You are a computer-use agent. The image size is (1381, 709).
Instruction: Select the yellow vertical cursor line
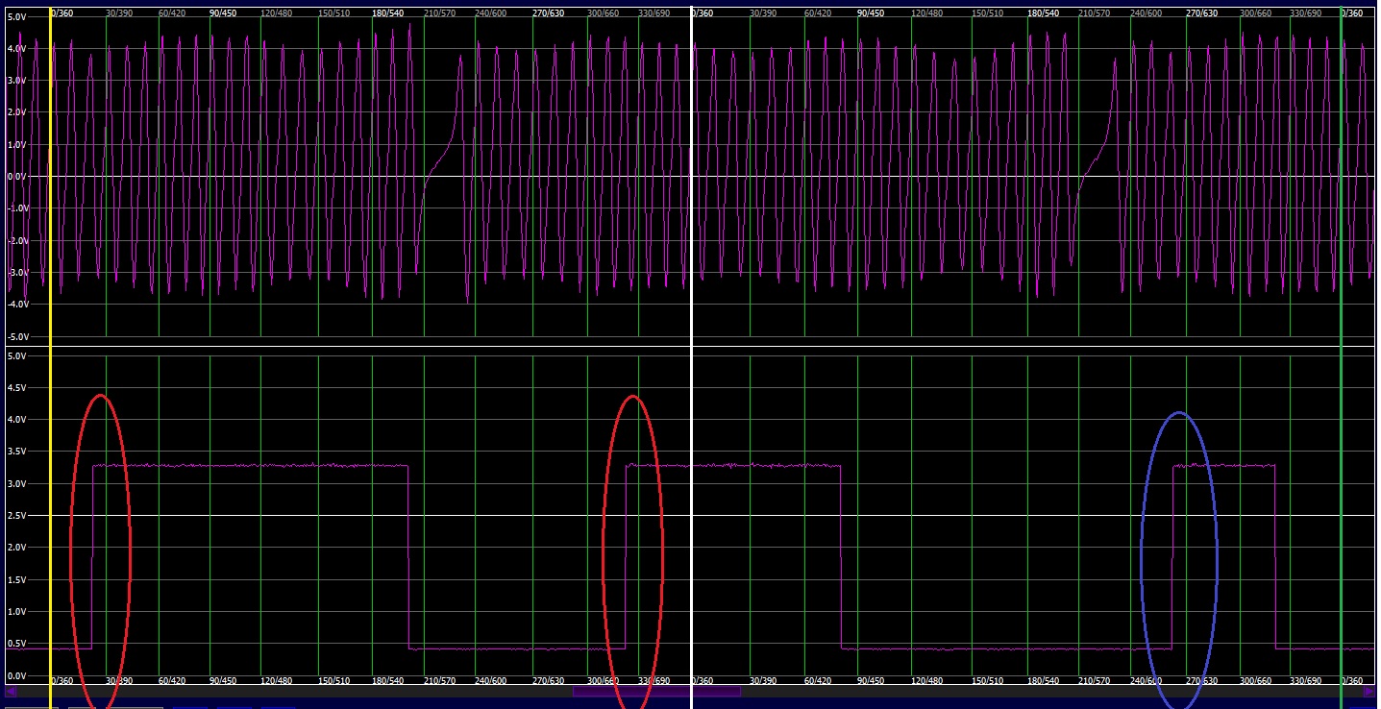[50, 288]
